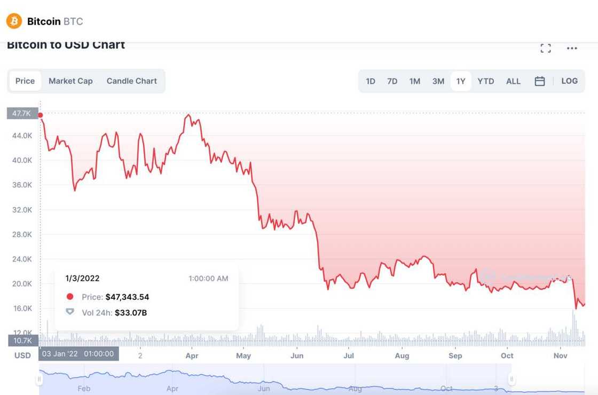Click the USD currency label
Screen dimensions: 598x395
[x=22, y=355]
